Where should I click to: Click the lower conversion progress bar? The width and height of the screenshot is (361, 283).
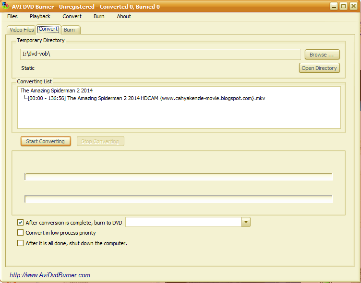point(179,199)
